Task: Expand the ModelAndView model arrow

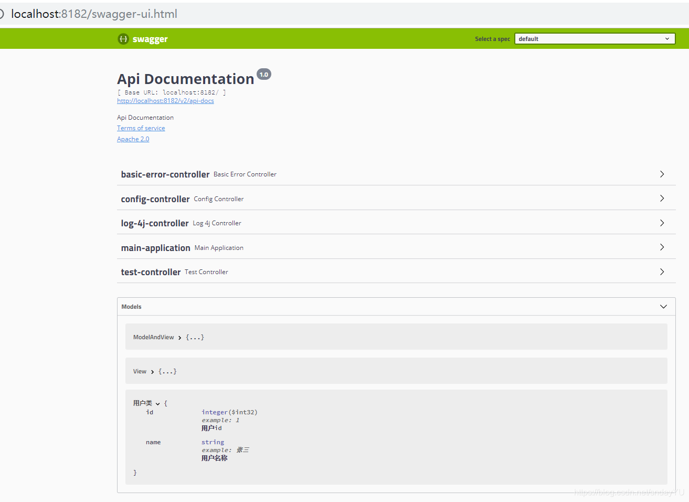Action: (x=179, y=338)
